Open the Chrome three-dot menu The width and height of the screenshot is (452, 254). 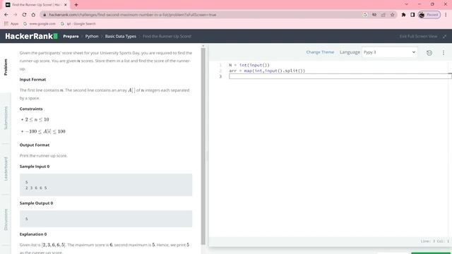coord(446,15)
